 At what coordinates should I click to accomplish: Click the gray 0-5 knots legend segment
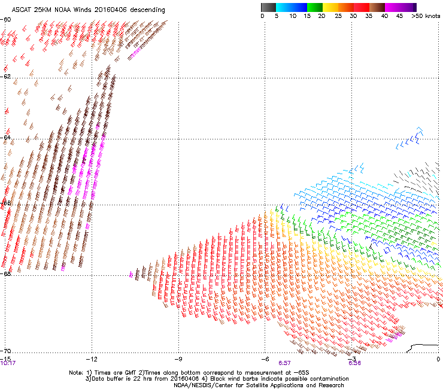(x=268, y=7)
